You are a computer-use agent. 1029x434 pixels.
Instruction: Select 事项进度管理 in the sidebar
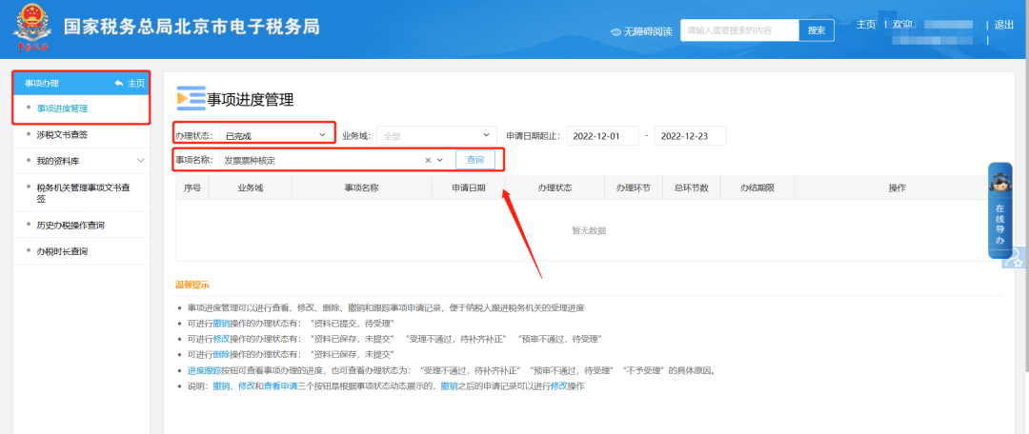click(62, 108)
